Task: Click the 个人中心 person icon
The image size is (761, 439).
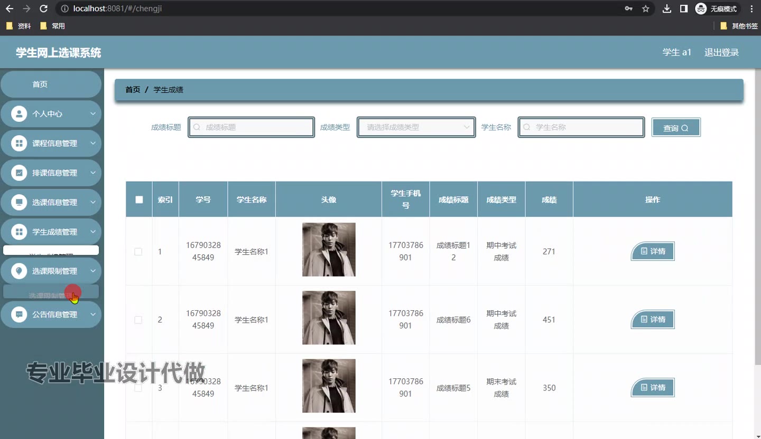Action: click(19, 113)
